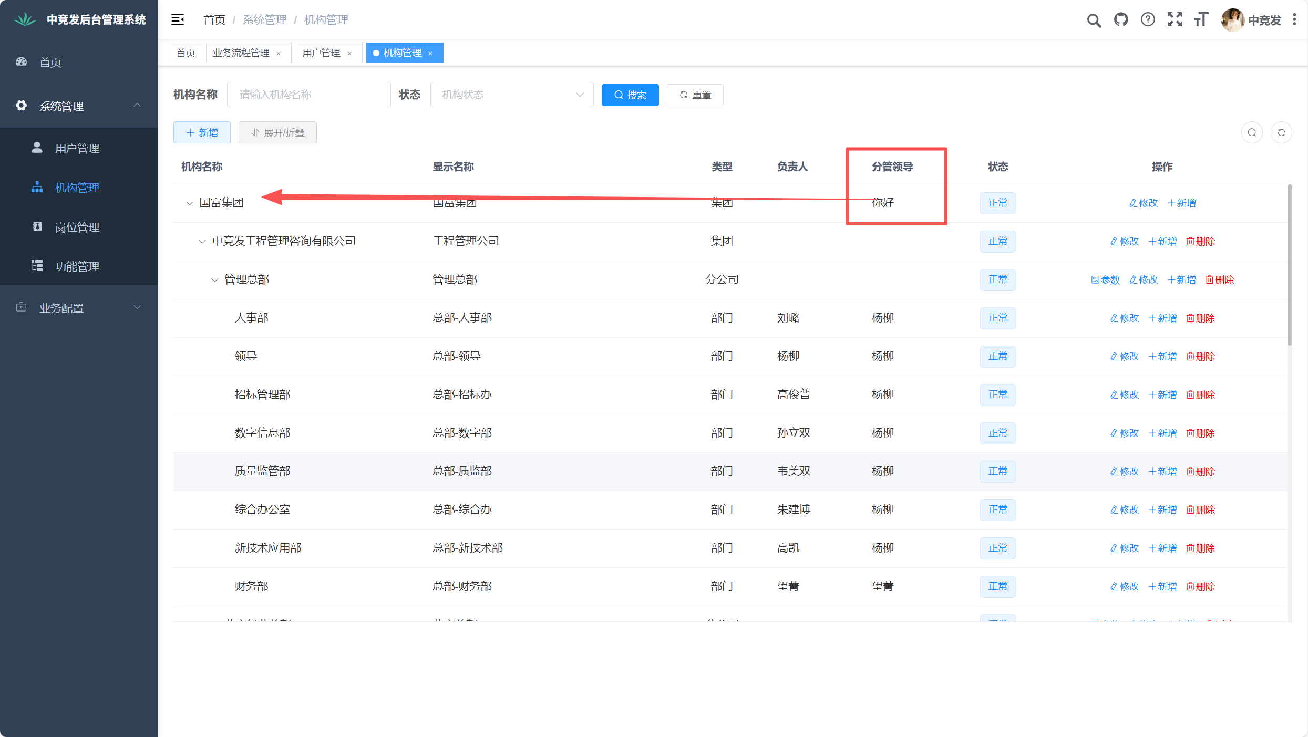This screenshot has width=1308, height=737.
Task: Open the header search magnifier icon
Action: [x=1094, y=20]
